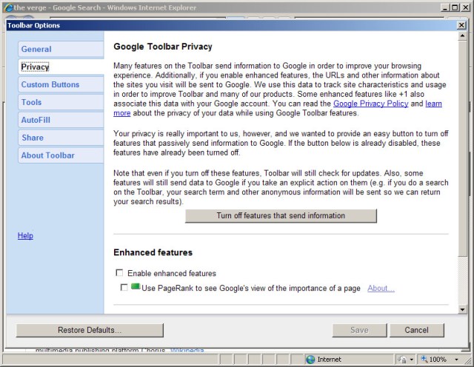Toggle the Use PageRank checkbox
Screen dimensions: 474x367
click(x=124, y=287)
